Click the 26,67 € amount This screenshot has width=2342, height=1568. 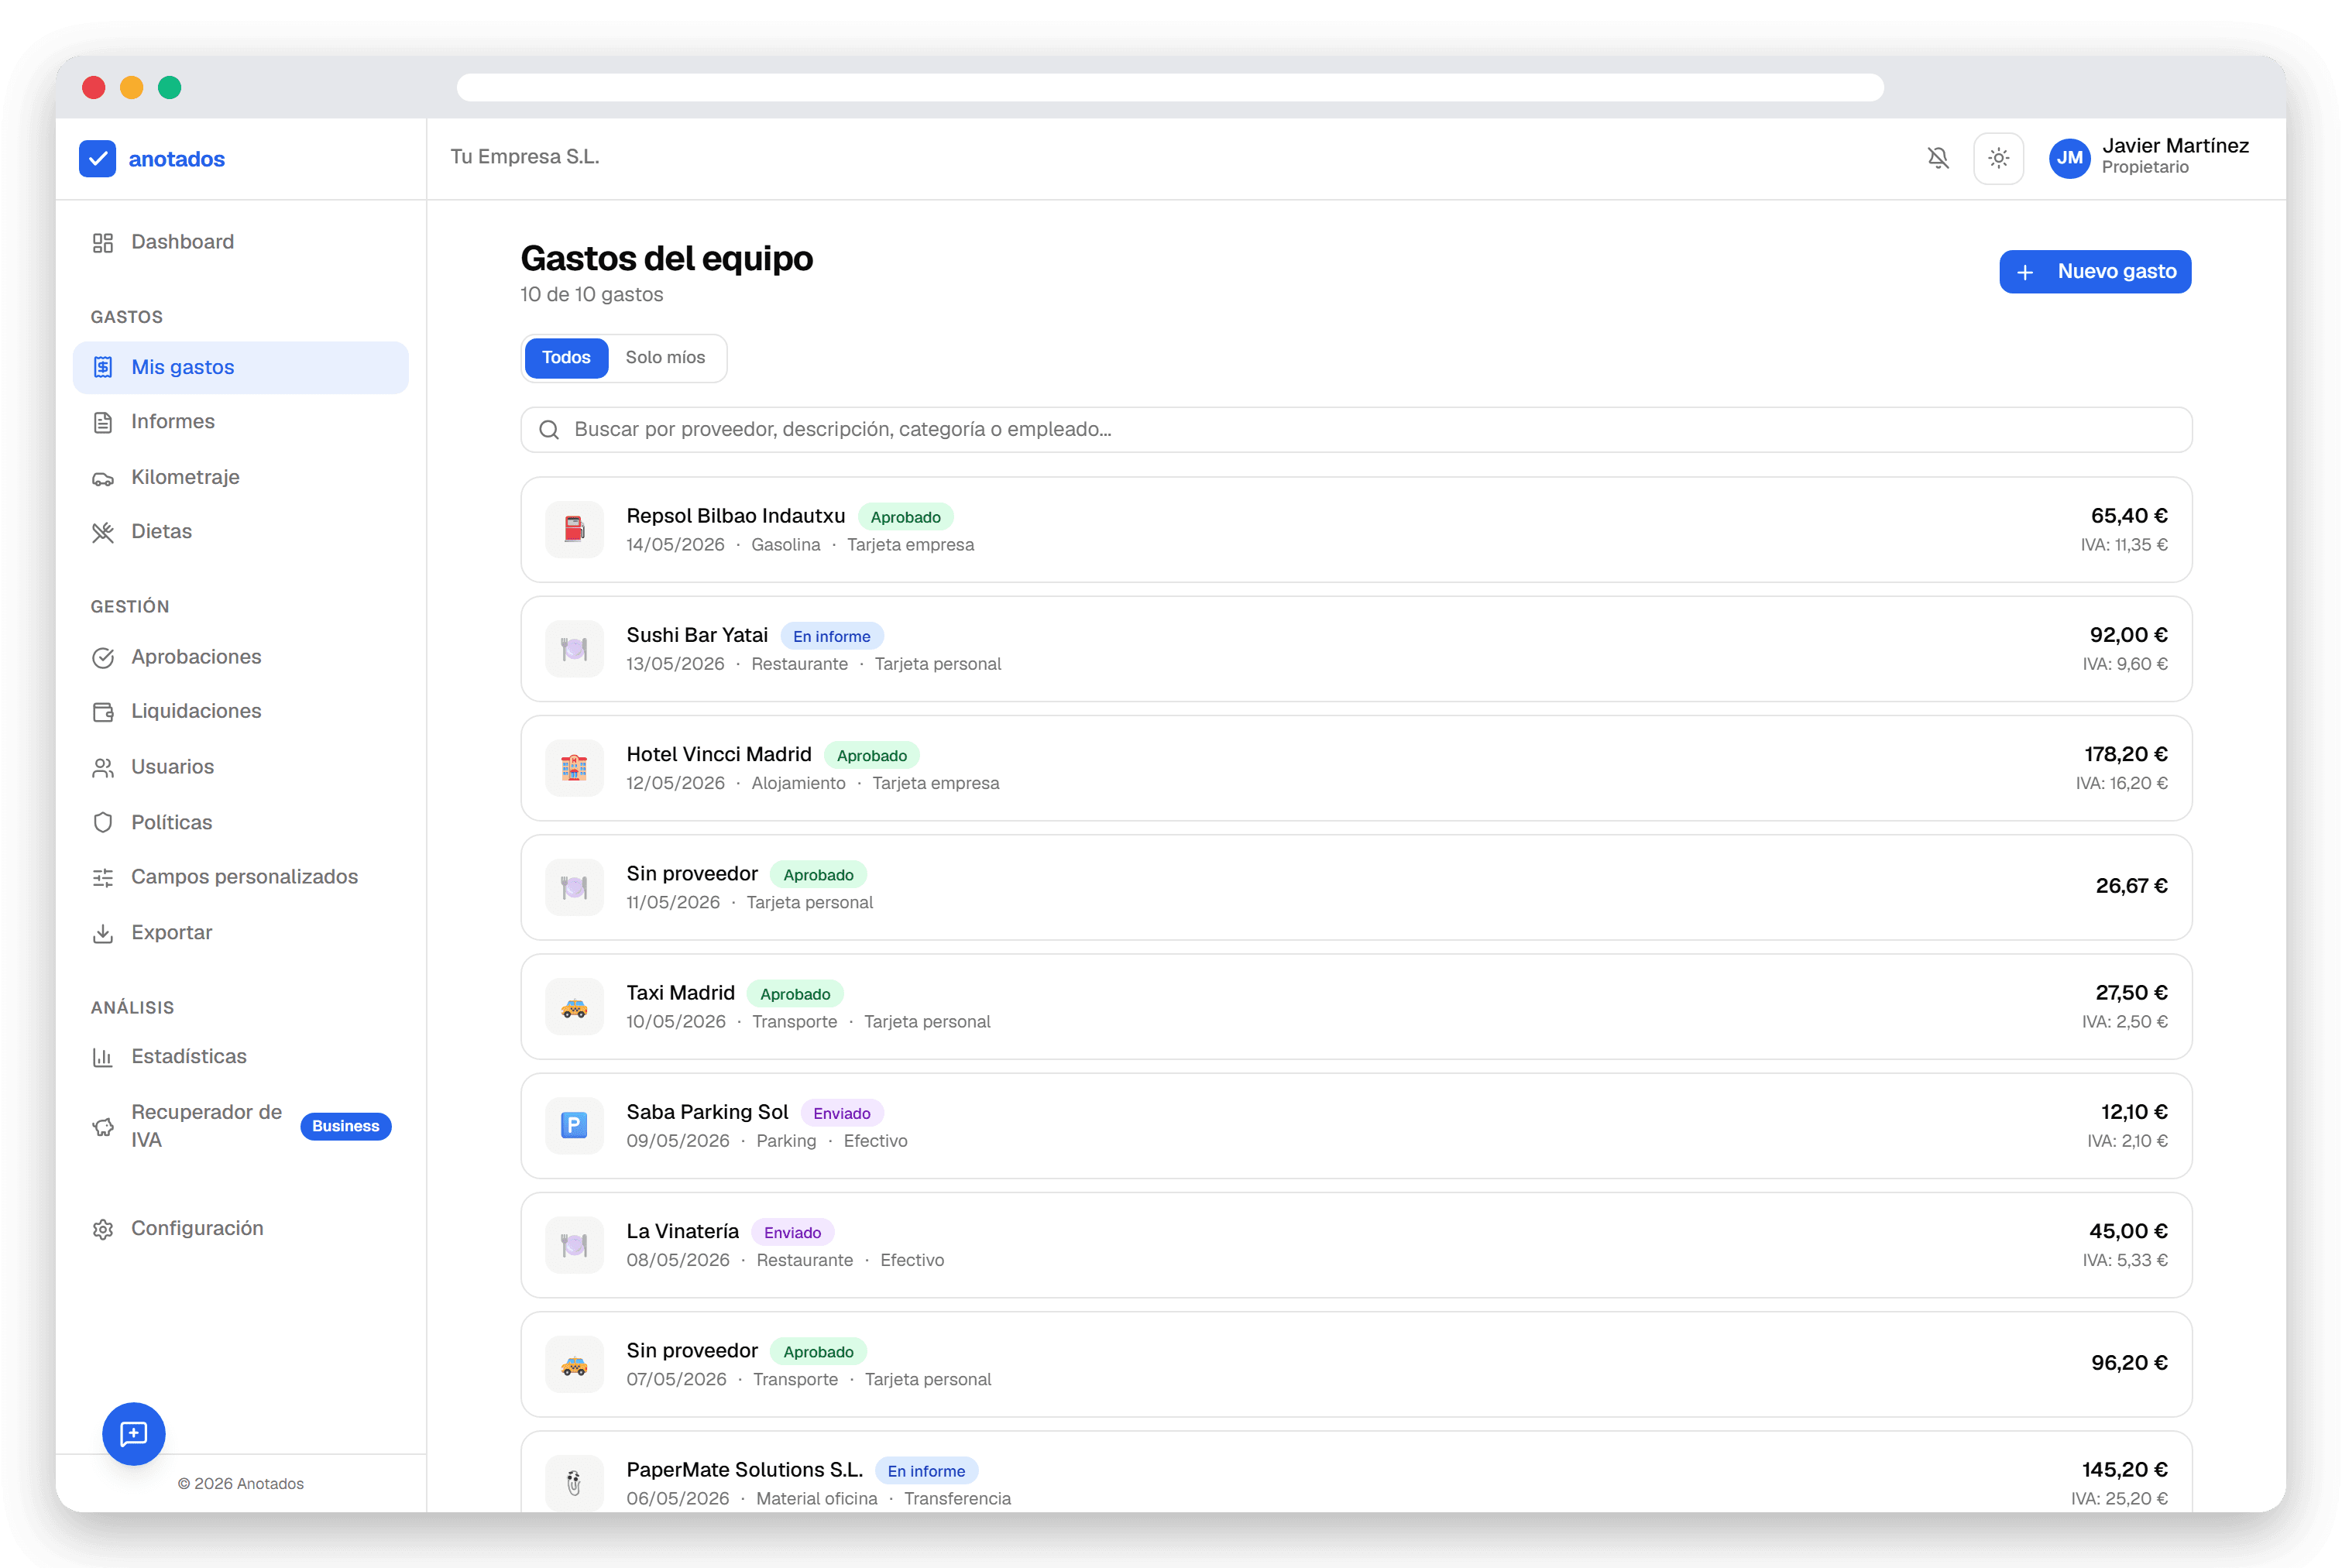pyautogui.click(x=2131, y=886)
